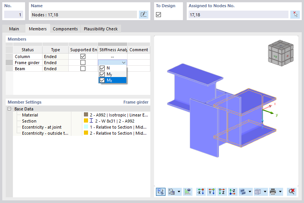Viewport: 304px width, 203px height.
Task: Click the yellow swatch in the Section row
Action: (x=86, y=121)
